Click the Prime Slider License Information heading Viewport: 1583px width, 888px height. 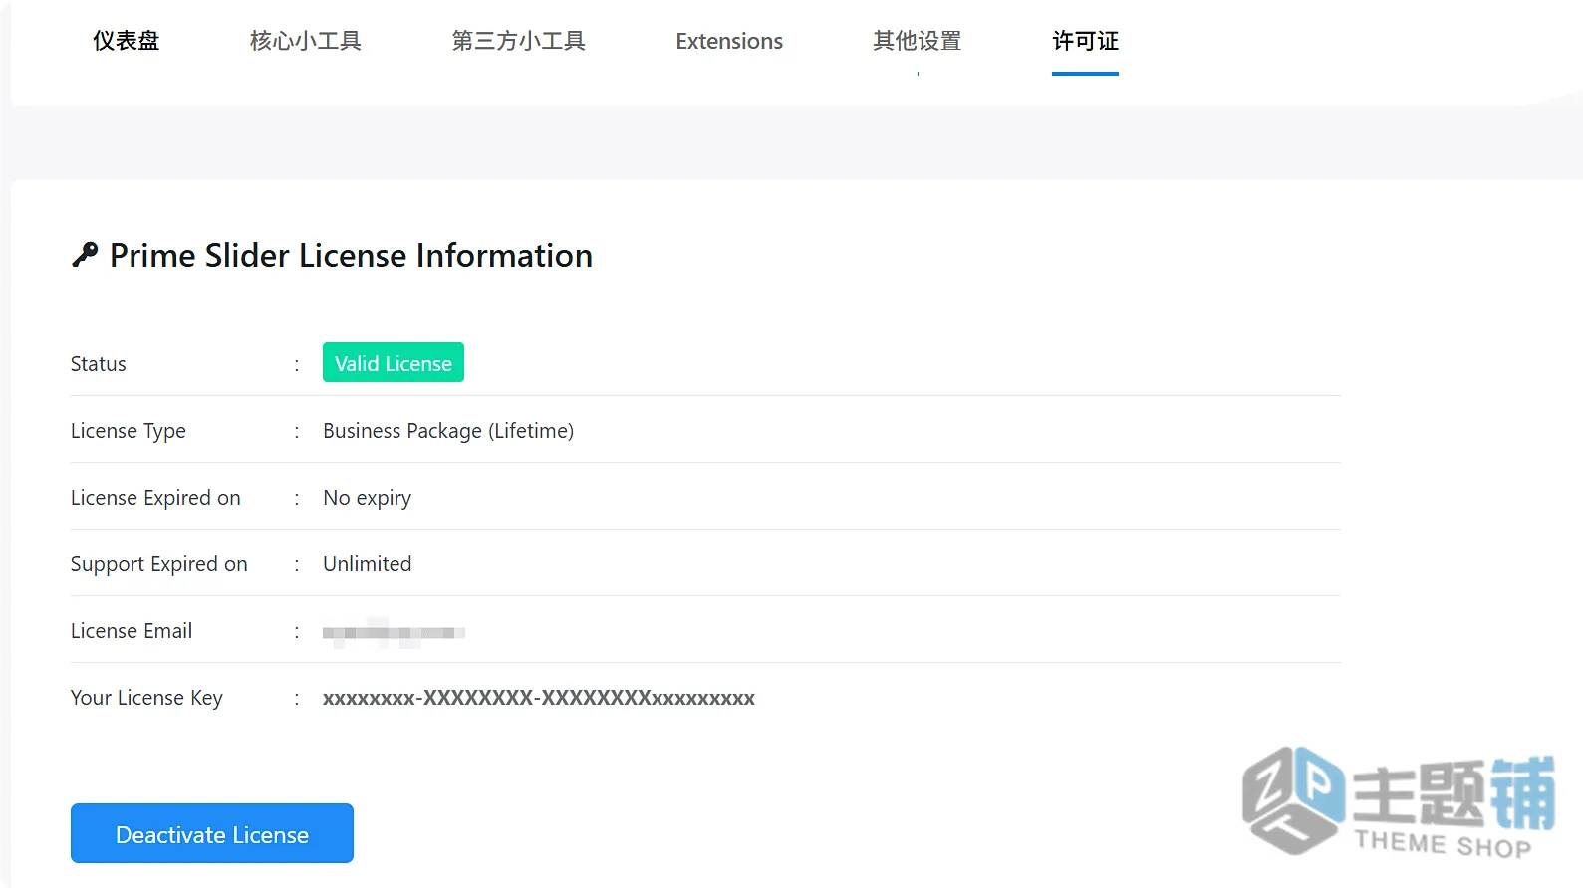351,256
